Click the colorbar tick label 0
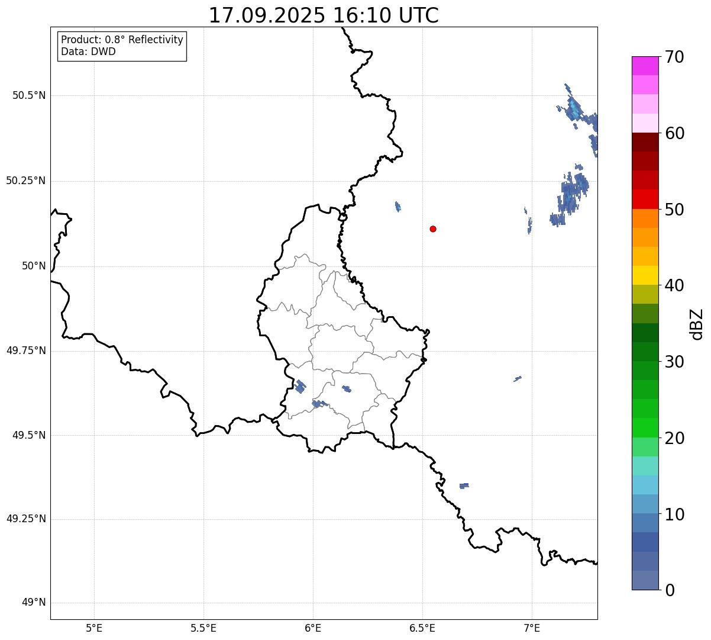The width and height of the screenshot is (711, 640). [x=670, y=590]
